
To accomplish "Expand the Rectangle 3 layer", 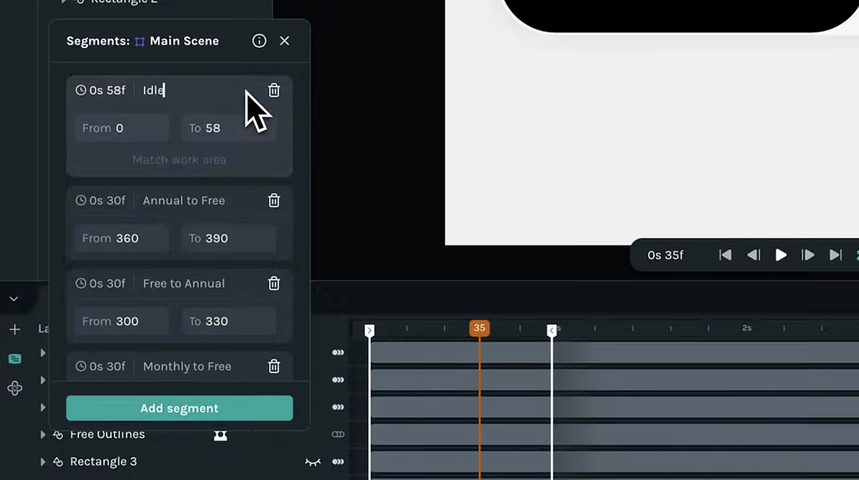I will (43, 462).
